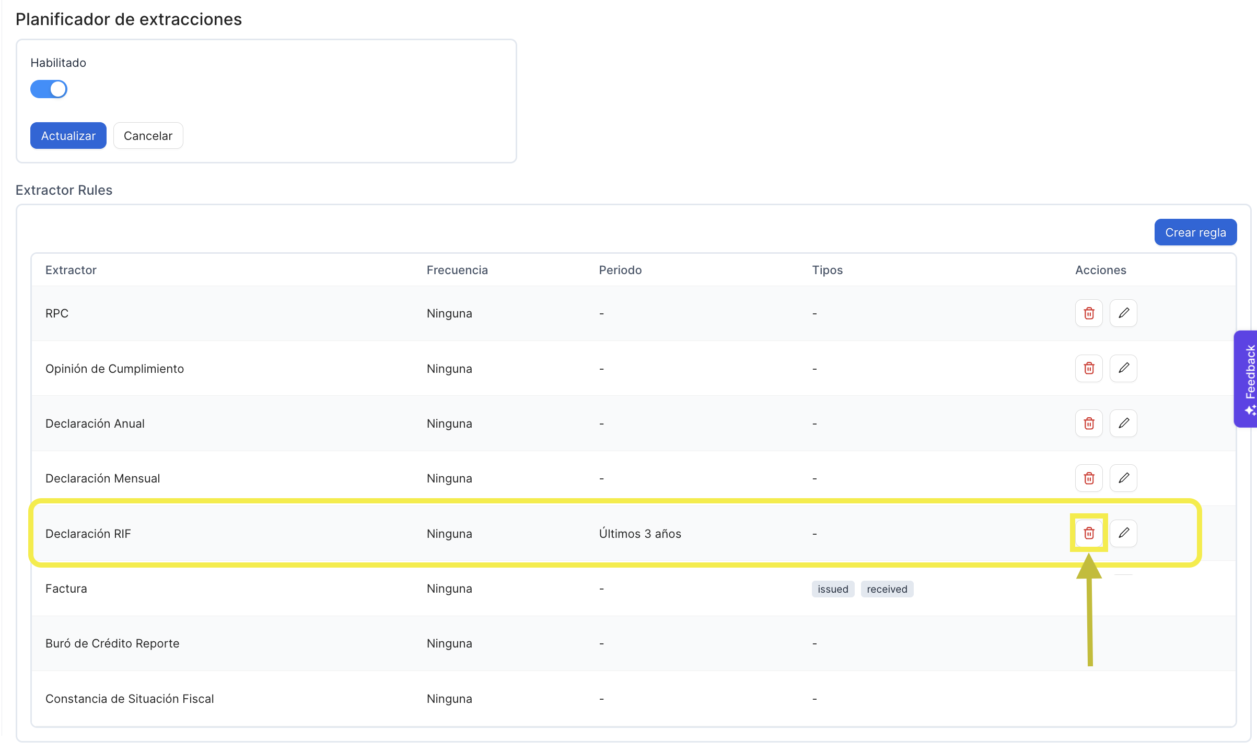
Task: Click the Tipos column header
Action: (828, 270)
